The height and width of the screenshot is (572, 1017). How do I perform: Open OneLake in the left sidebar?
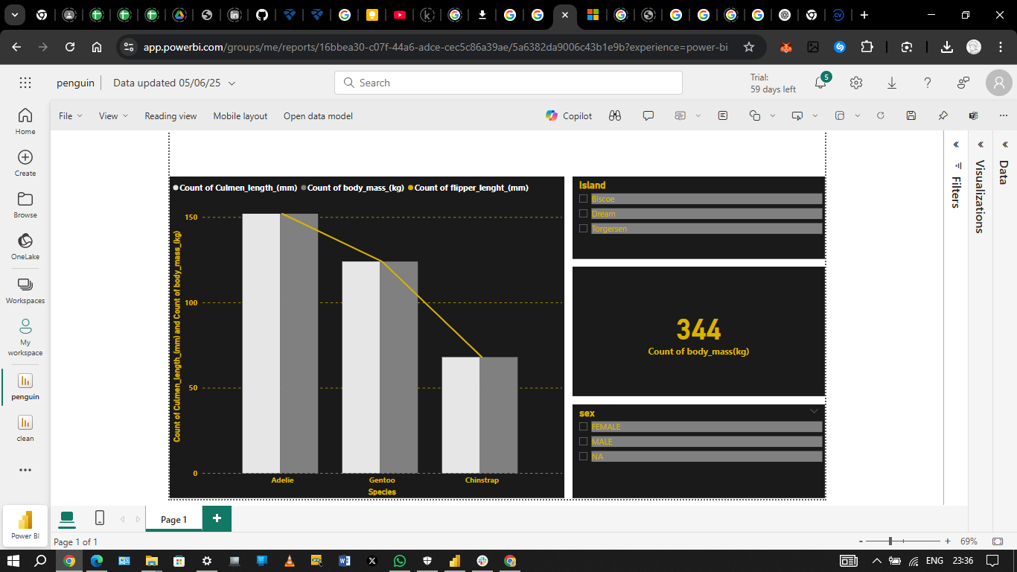25,246
